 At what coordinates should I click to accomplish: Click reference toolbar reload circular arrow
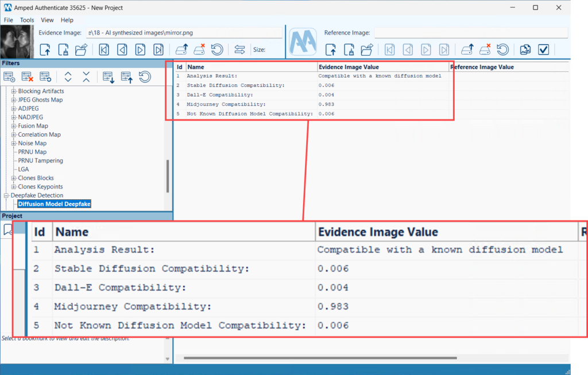(503, 49)
